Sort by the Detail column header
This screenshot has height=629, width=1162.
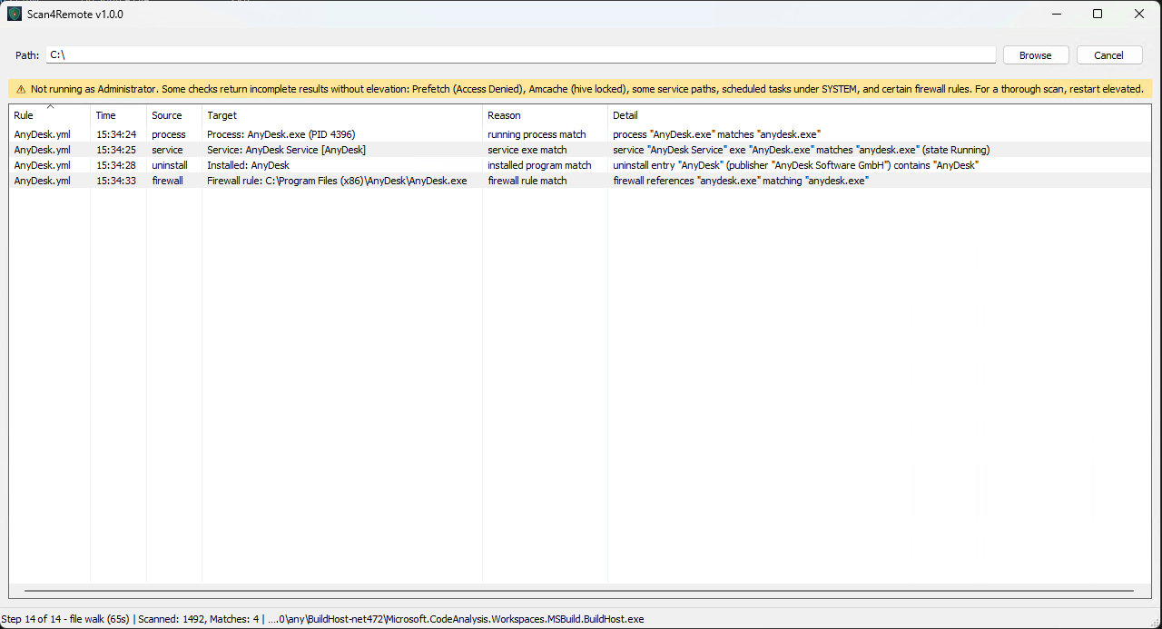point(880,115)
